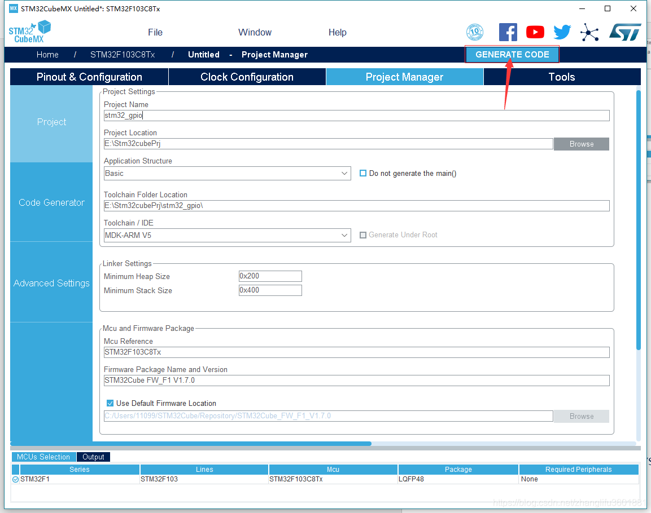
Task: Click the horizontal scrollbar below settings
Action: pos(191,444)
